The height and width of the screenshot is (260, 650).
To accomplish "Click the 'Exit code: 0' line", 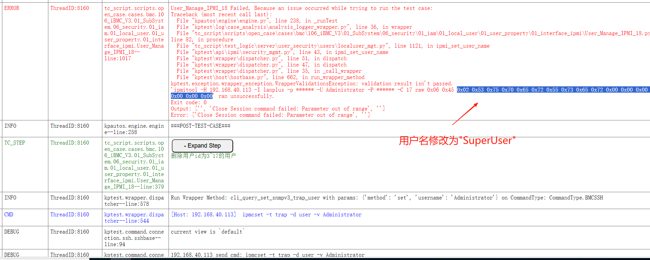I will [x=188, y=103].
